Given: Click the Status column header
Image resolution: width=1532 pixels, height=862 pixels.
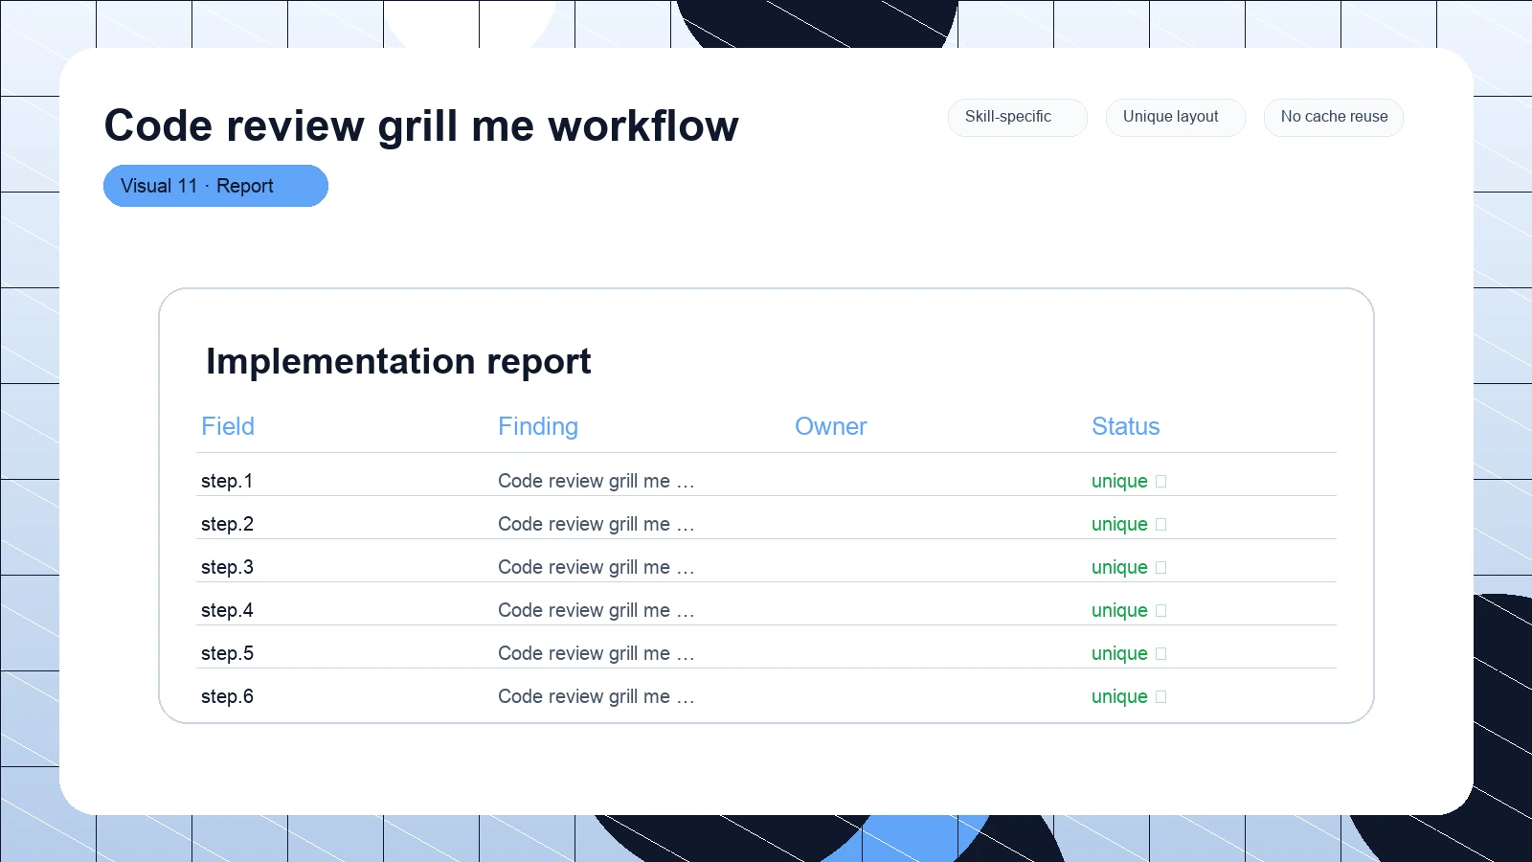Looking at the screenshot, I should (x=1126, y=426).
